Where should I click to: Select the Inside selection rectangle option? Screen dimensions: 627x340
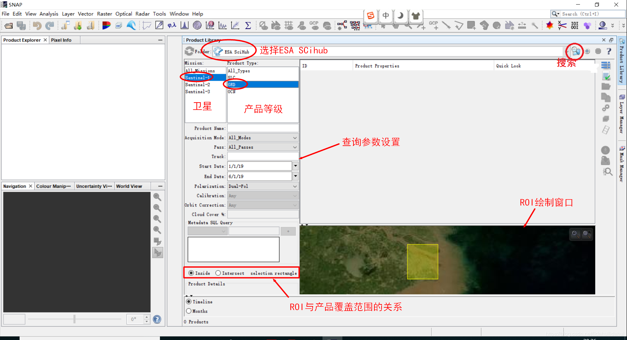(191, 273)
